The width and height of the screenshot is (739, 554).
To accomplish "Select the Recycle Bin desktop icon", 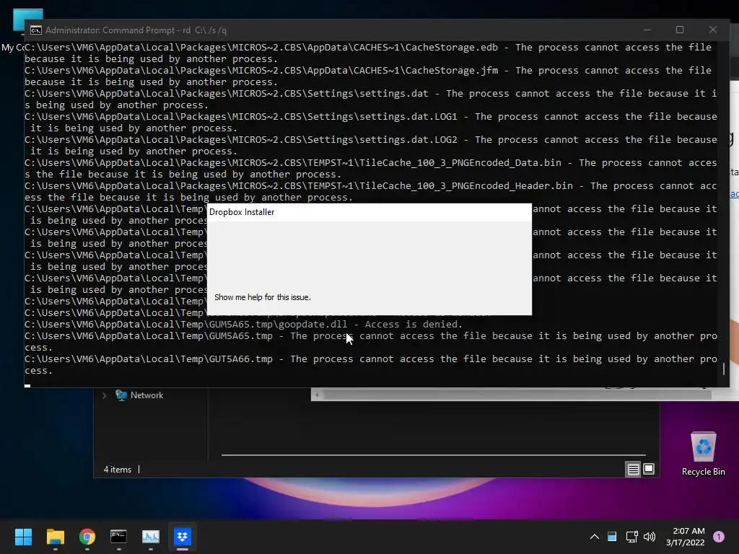I will [703, 453].
